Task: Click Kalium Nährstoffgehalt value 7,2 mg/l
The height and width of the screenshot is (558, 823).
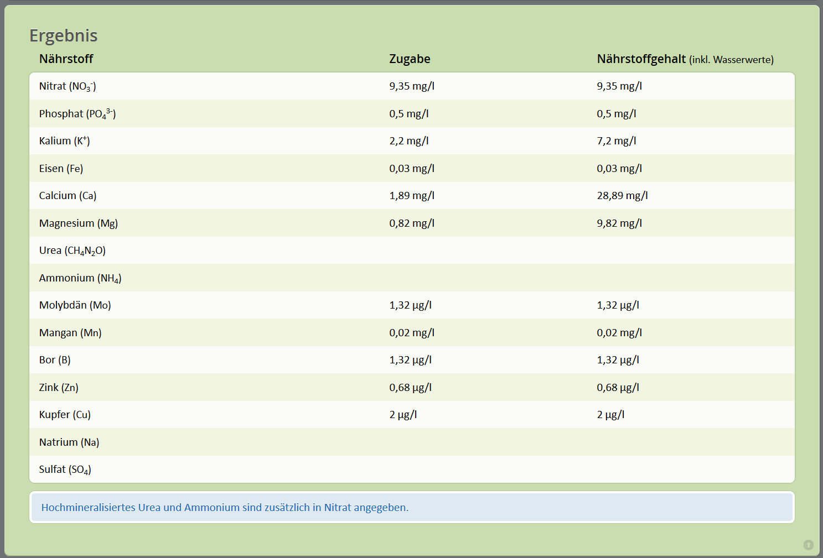Action: tap(617, 140)
